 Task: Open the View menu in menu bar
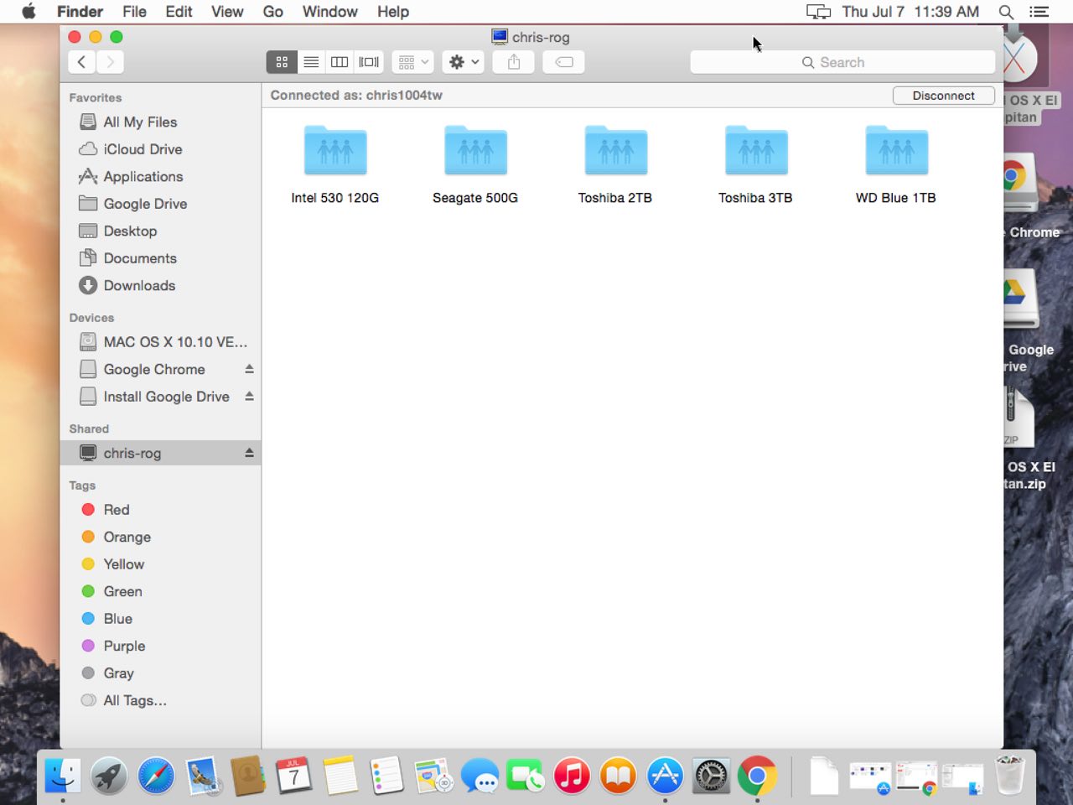[x=226, y=12]
